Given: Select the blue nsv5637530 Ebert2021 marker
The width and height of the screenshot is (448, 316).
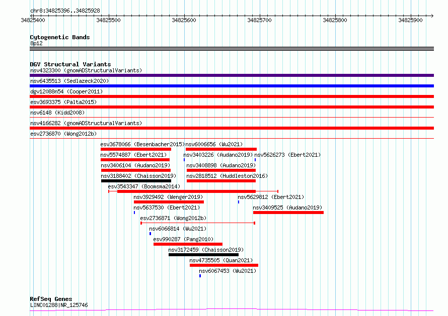Looking at the screenshot, I should click(x=134, y=213).
